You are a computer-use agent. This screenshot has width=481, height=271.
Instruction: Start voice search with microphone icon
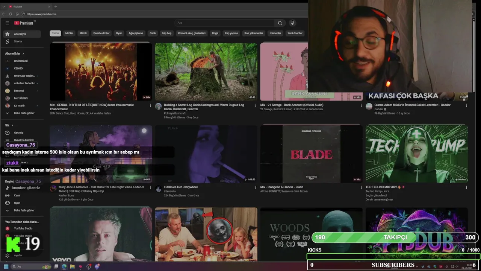pos(292,23)
